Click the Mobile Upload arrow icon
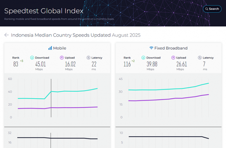This screenshot has width=226, height=148. point(62,58)
